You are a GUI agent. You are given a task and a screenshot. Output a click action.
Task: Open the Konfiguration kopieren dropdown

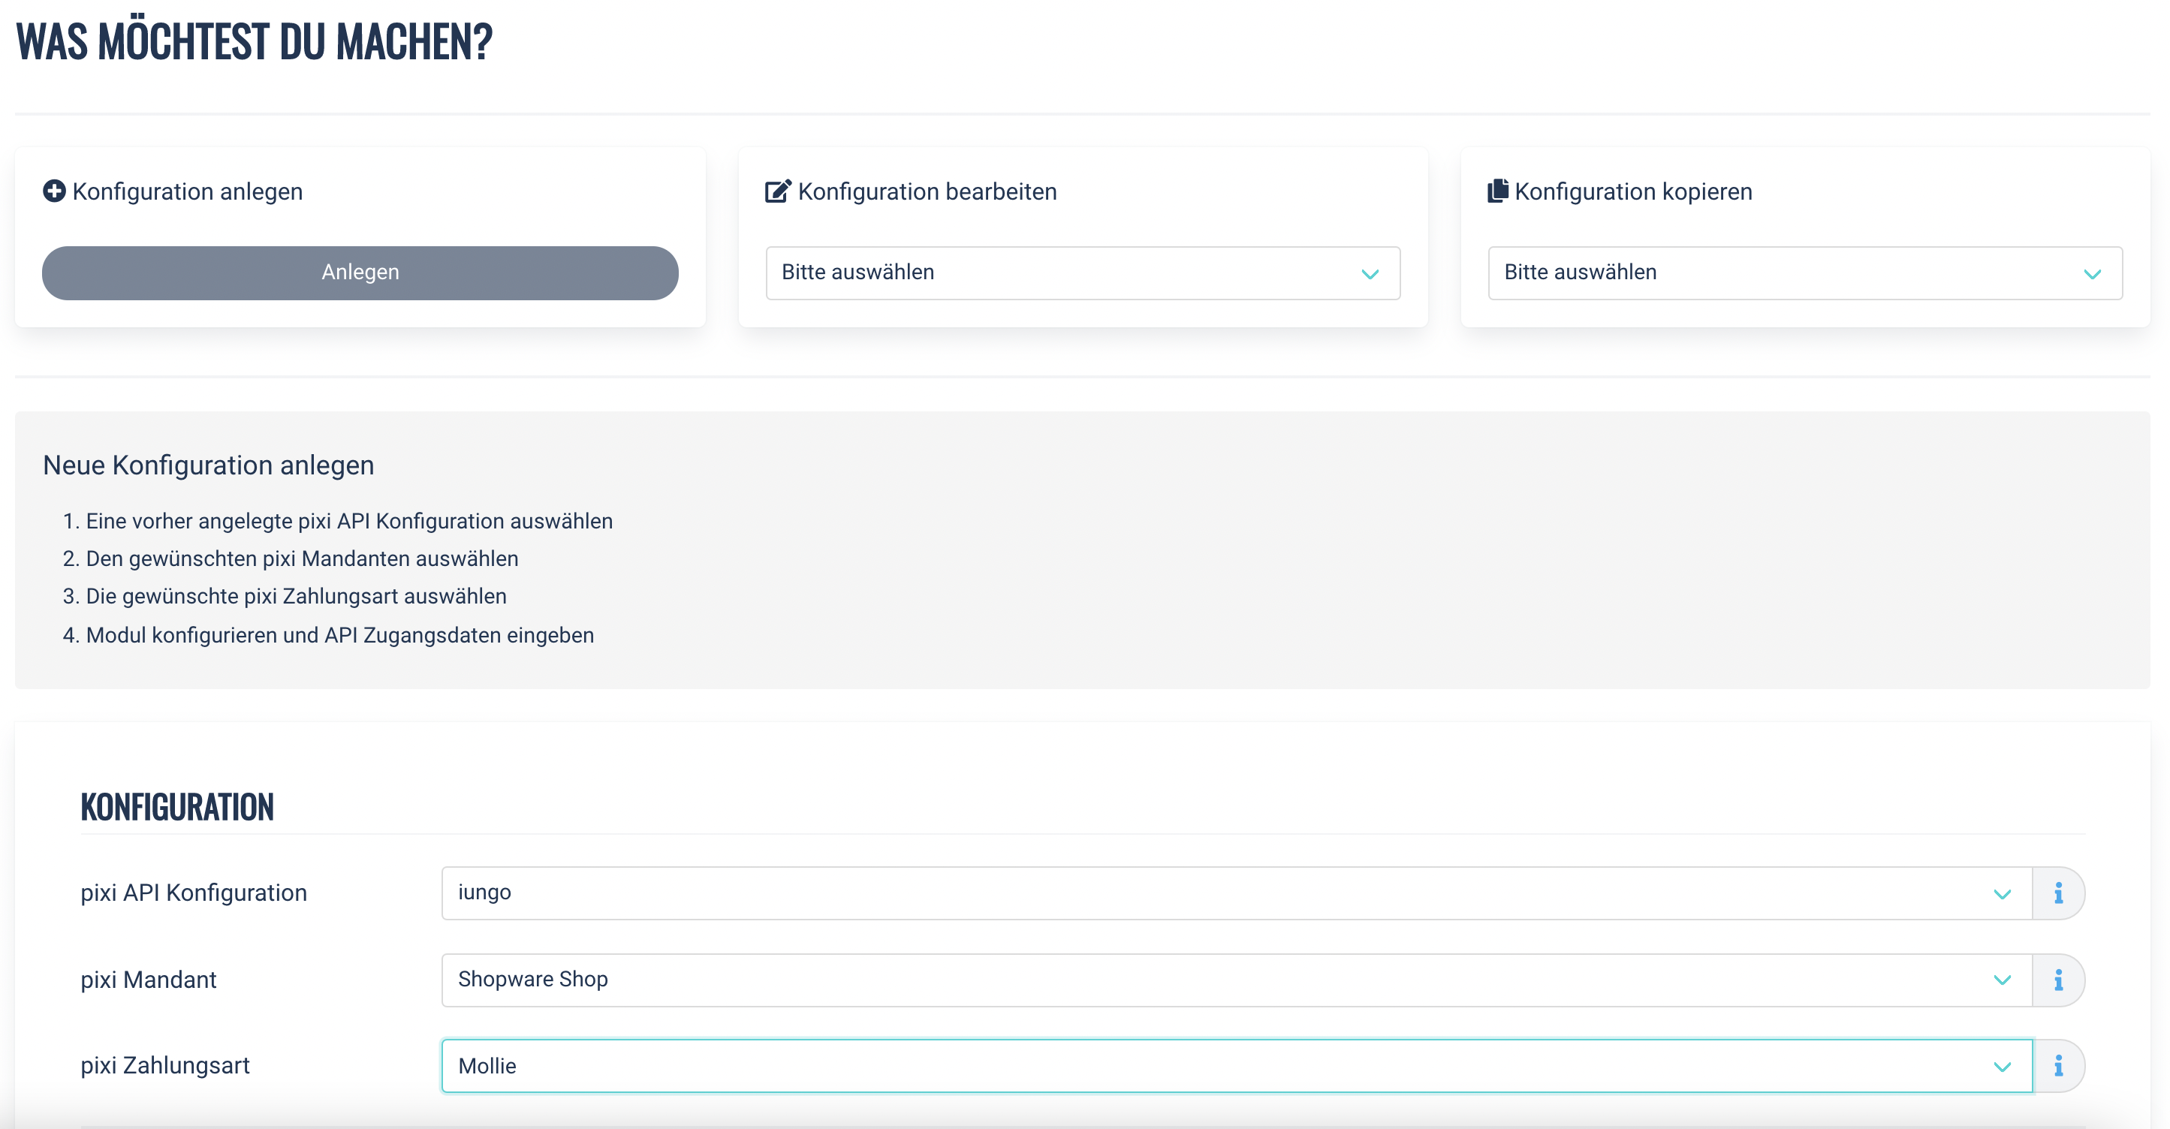coord(1804,272)
